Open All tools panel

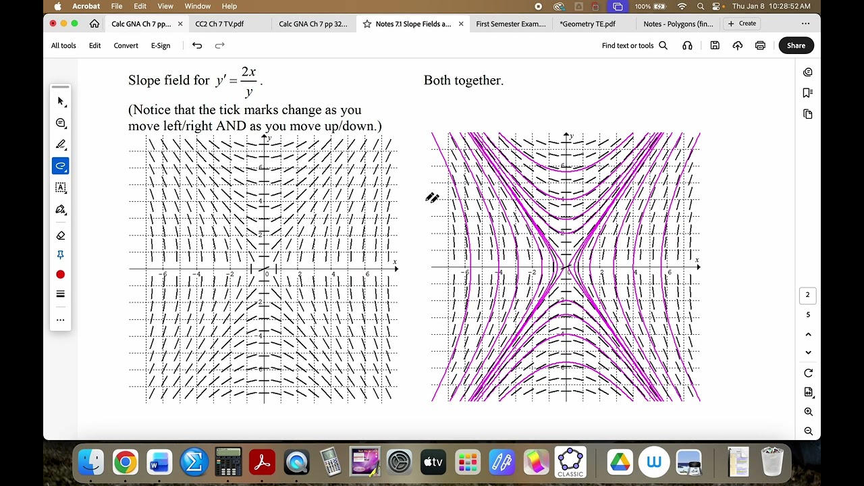[x=63, y=45]
